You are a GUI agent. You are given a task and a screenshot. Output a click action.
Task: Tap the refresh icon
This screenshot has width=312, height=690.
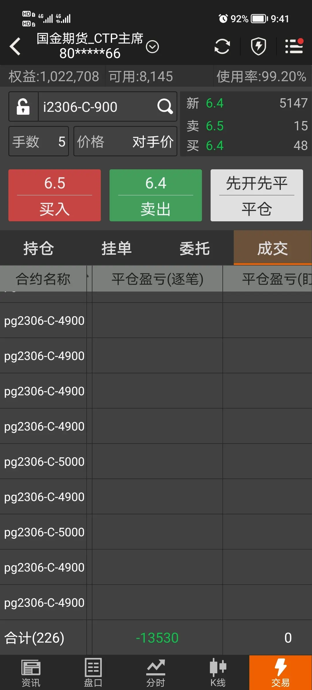tap(222, 46)
